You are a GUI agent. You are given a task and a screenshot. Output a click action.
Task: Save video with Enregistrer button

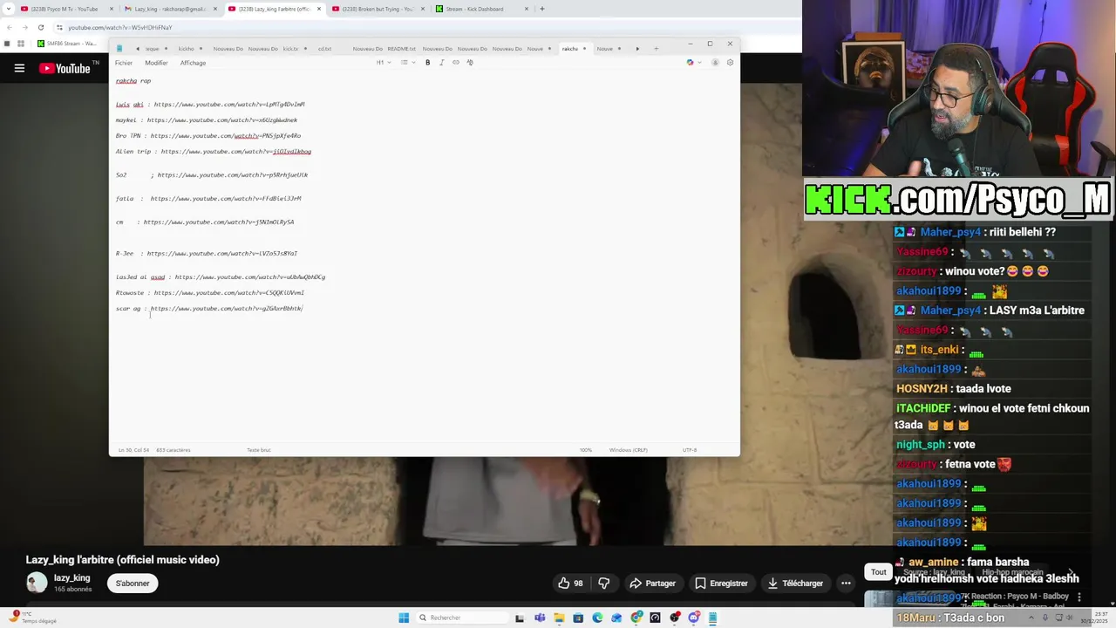point(721,583)
